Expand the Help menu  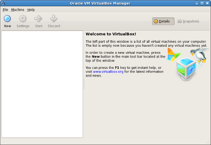[x=31, y=9]
